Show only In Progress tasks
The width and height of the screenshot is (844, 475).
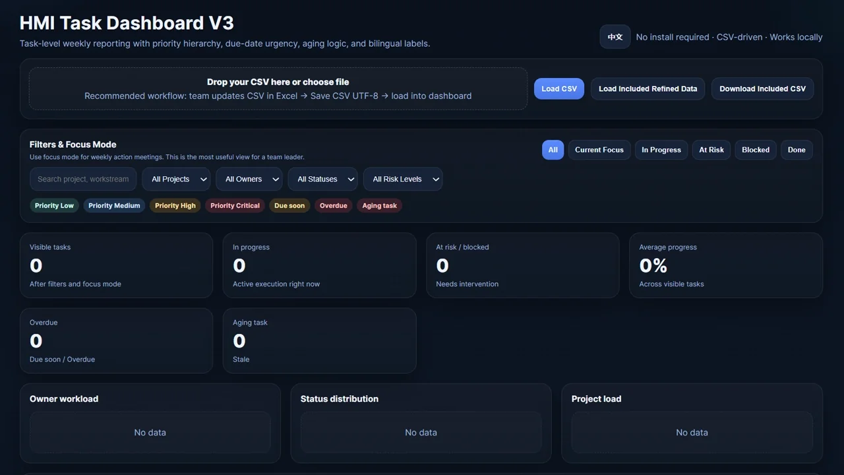[x=661, y=150]
